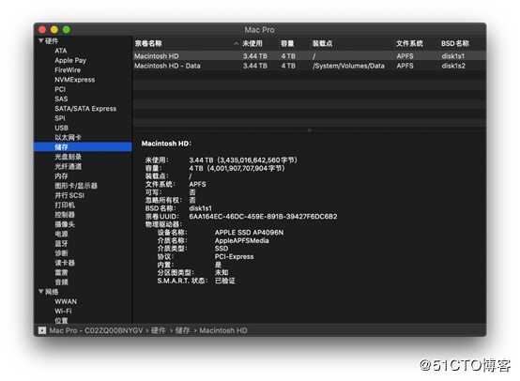
Task: Click the S.M.A.R.T. 状态 status label
Action: (x=182, y=281)
